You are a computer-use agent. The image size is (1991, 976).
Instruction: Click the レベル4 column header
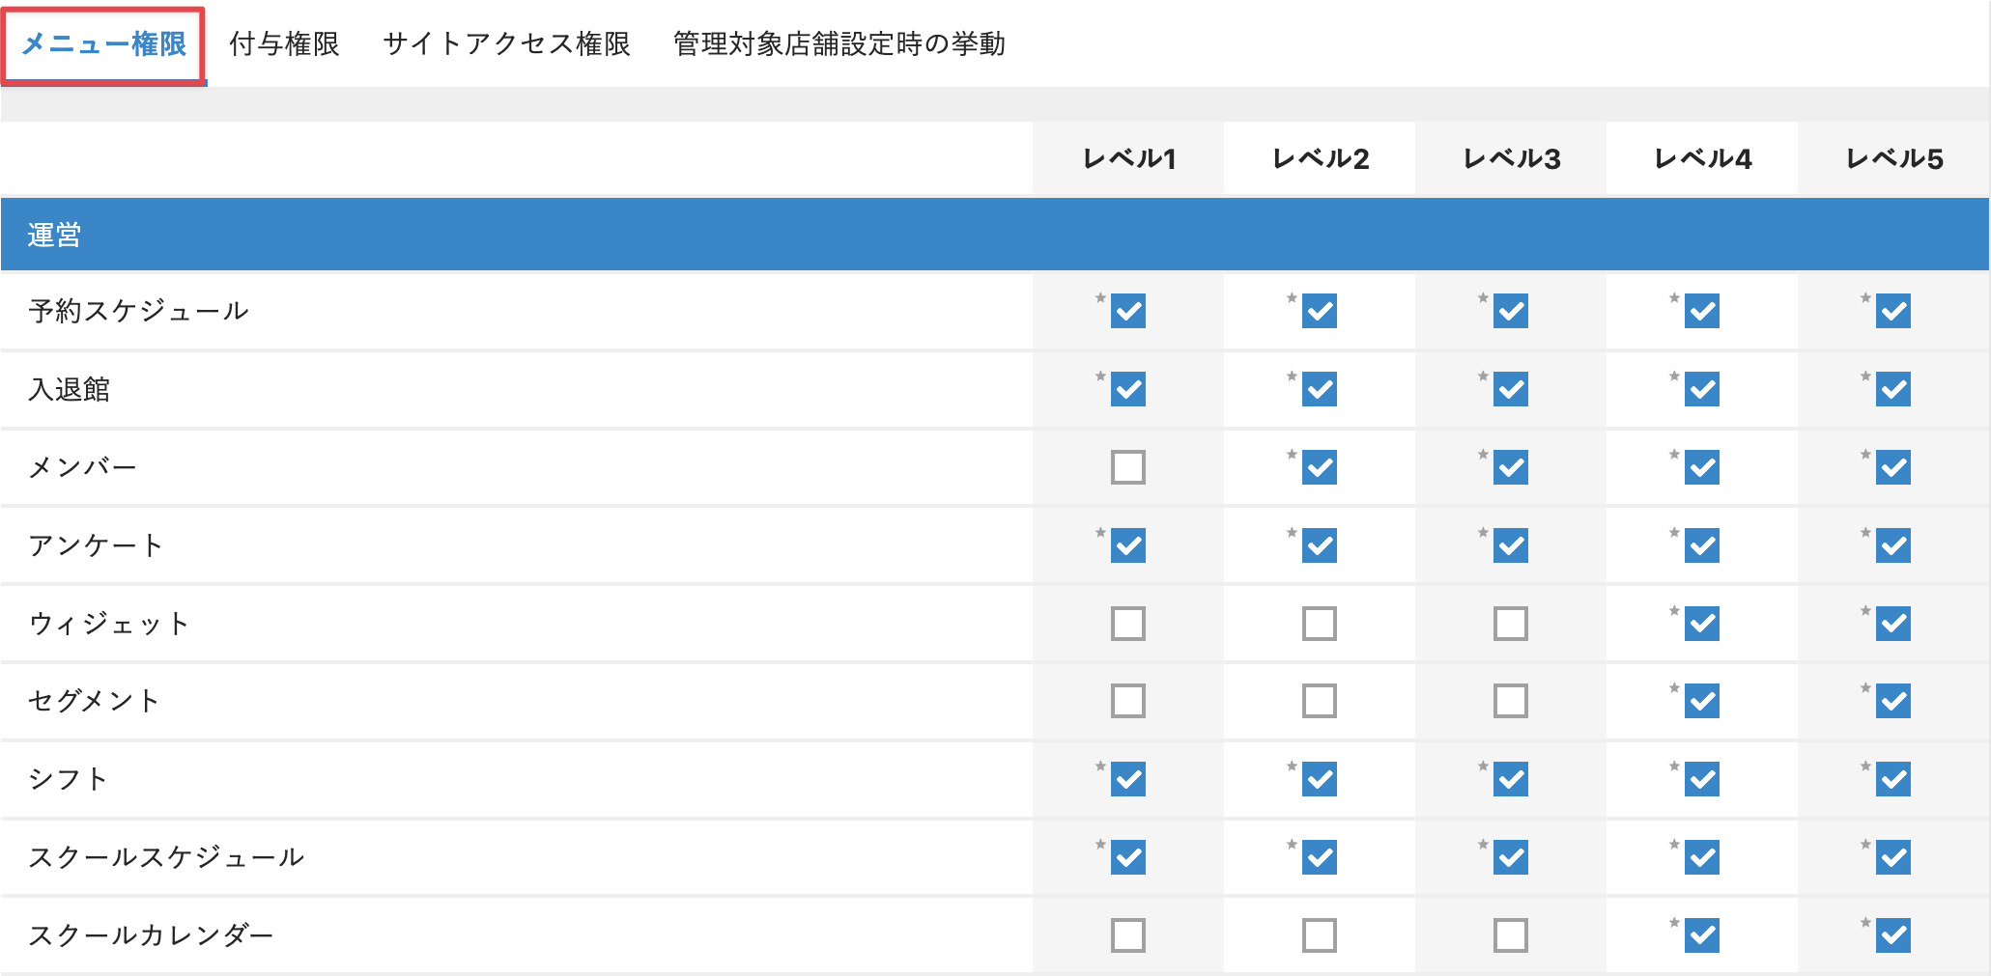click(x=1702, y=158)
